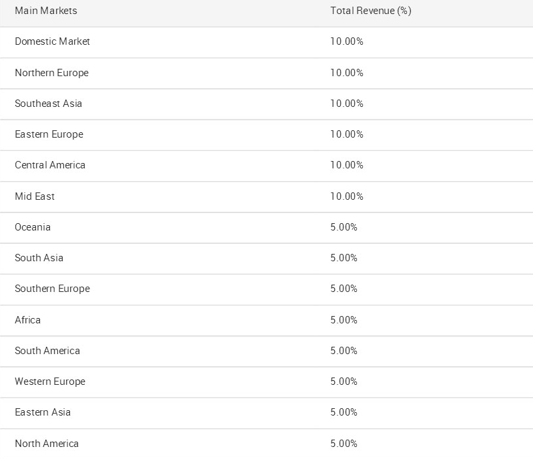The height and width of the screenshot is (459, 533).
Task: Select the Eastern Asia row label
Action: [x=43, y=412]
